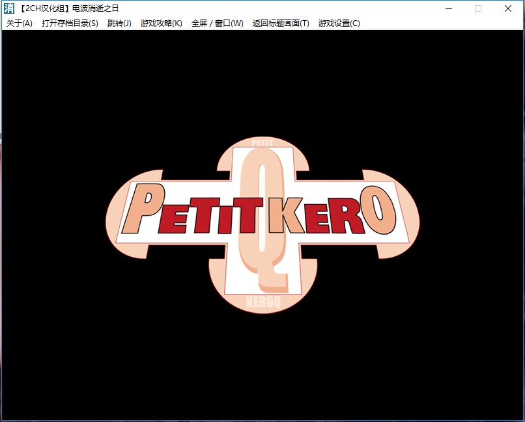The width and height of the screenshot is (525, 422).
Task: Close the 电波消逝之日 window
Action: (x=508, y=8)
